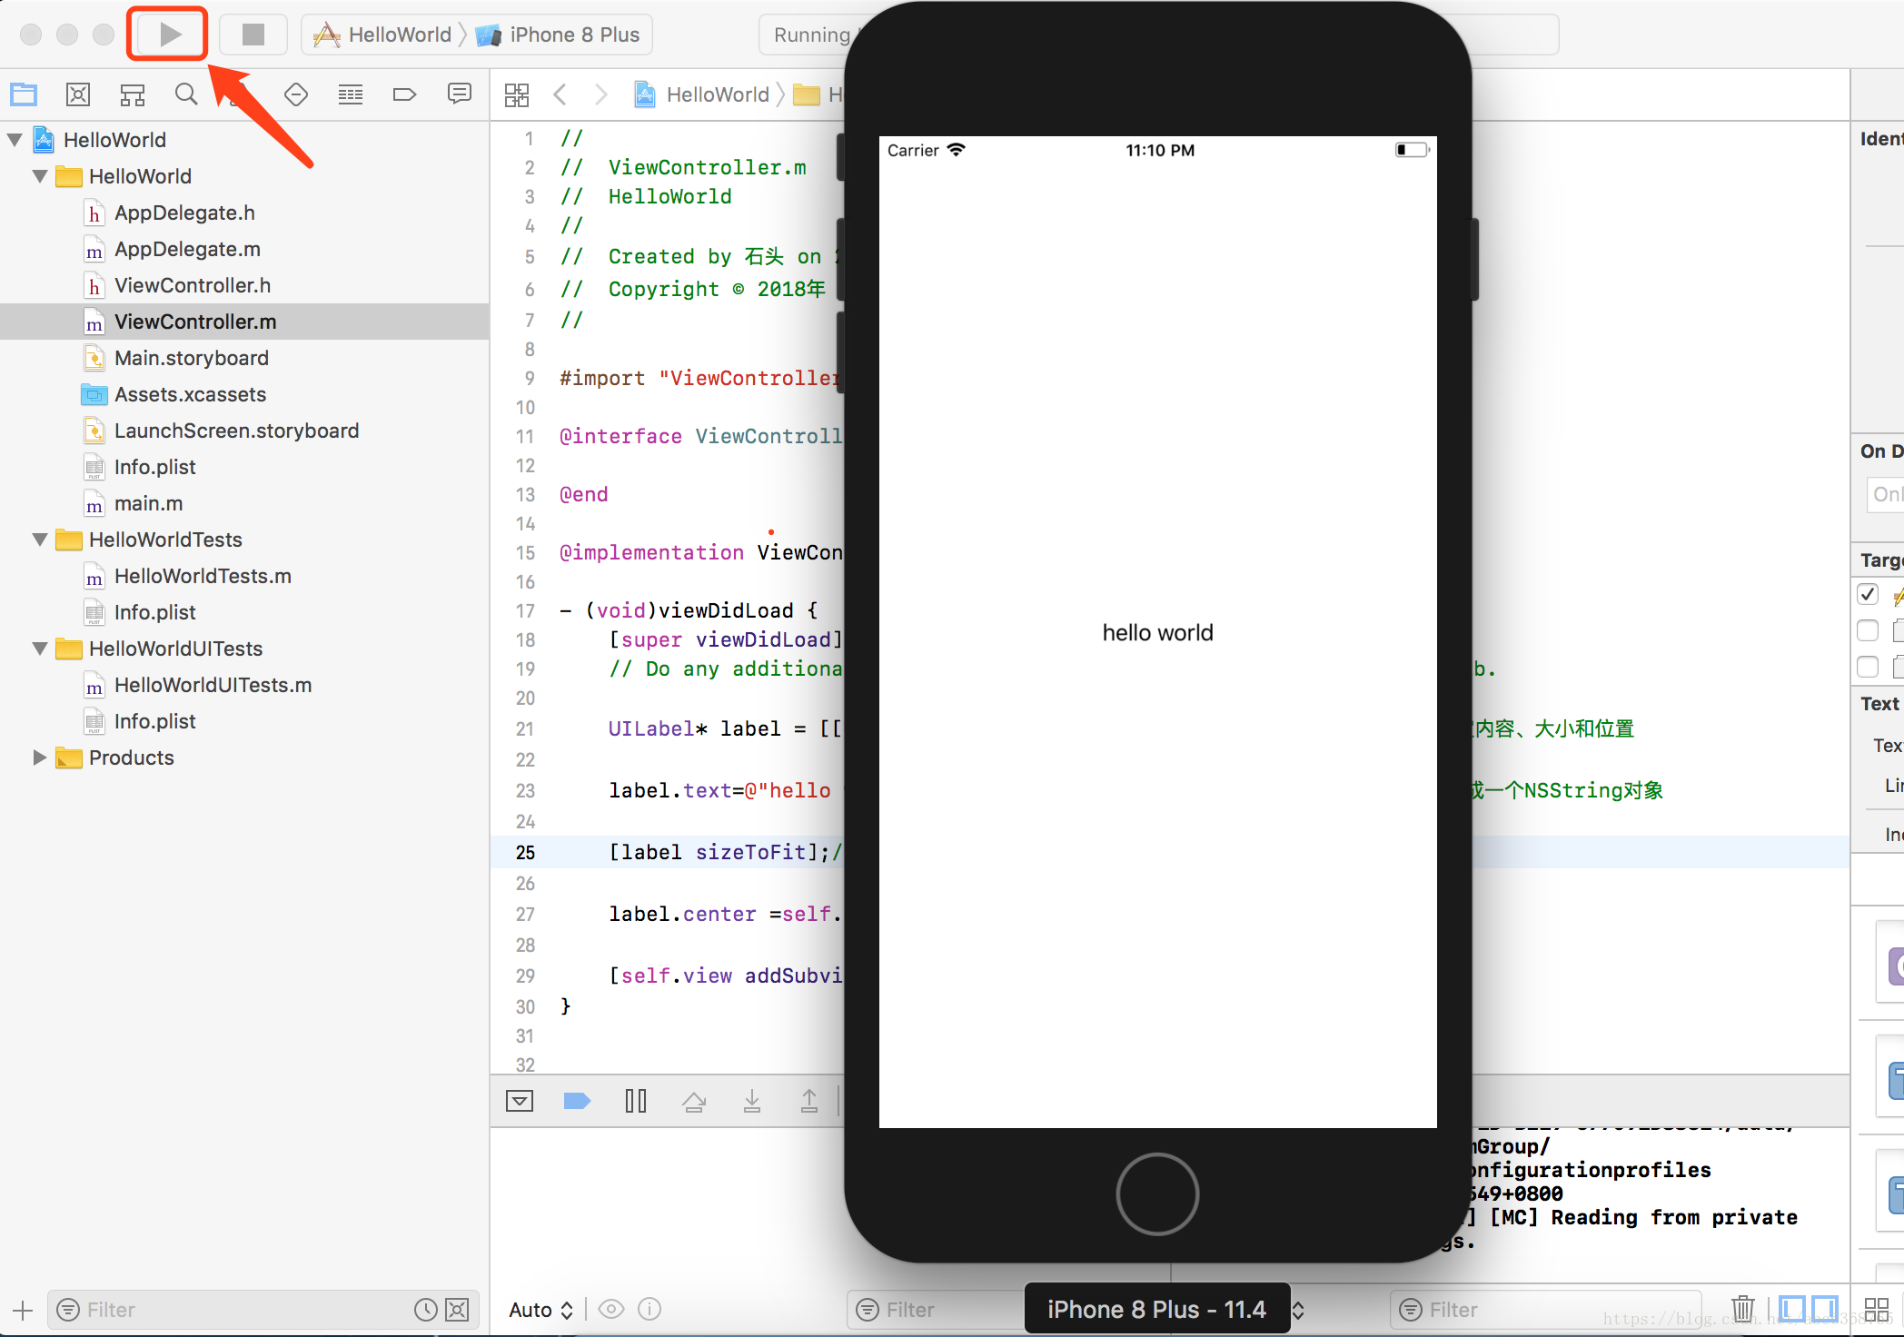Open the Find navigator magnifier icon

tap(186, 94)
